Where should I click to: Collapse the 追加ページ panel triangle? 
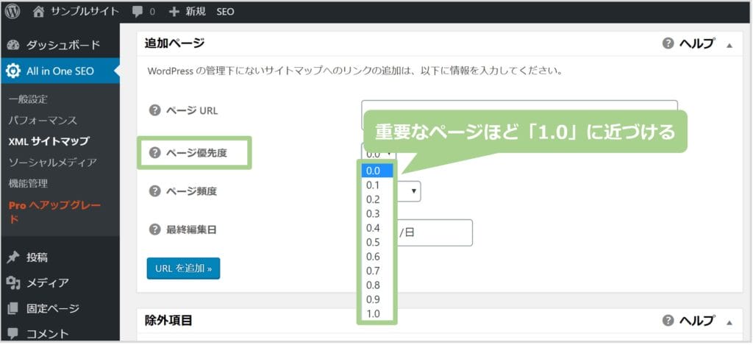pyautogui.click(x=729, y=45)
